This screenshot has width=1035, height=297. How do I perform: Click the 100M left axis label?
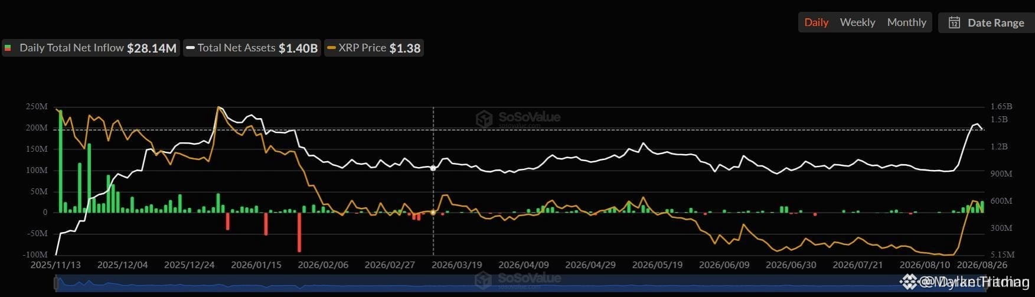point(37,170)
